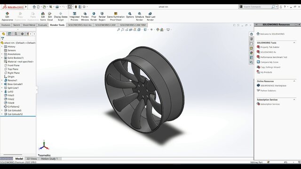Click Recall Last Render
This screenshot has height=169, width=301.
click(150, 16)
